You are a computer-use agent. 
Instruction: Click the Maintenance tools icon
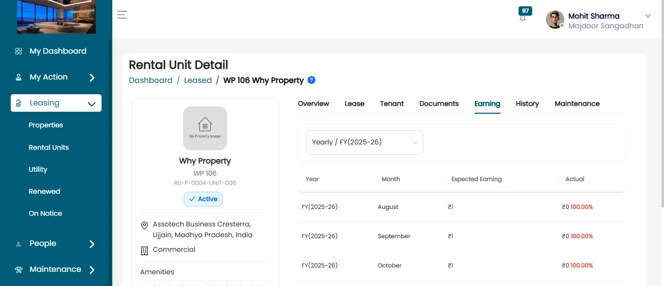click(19, 269)
